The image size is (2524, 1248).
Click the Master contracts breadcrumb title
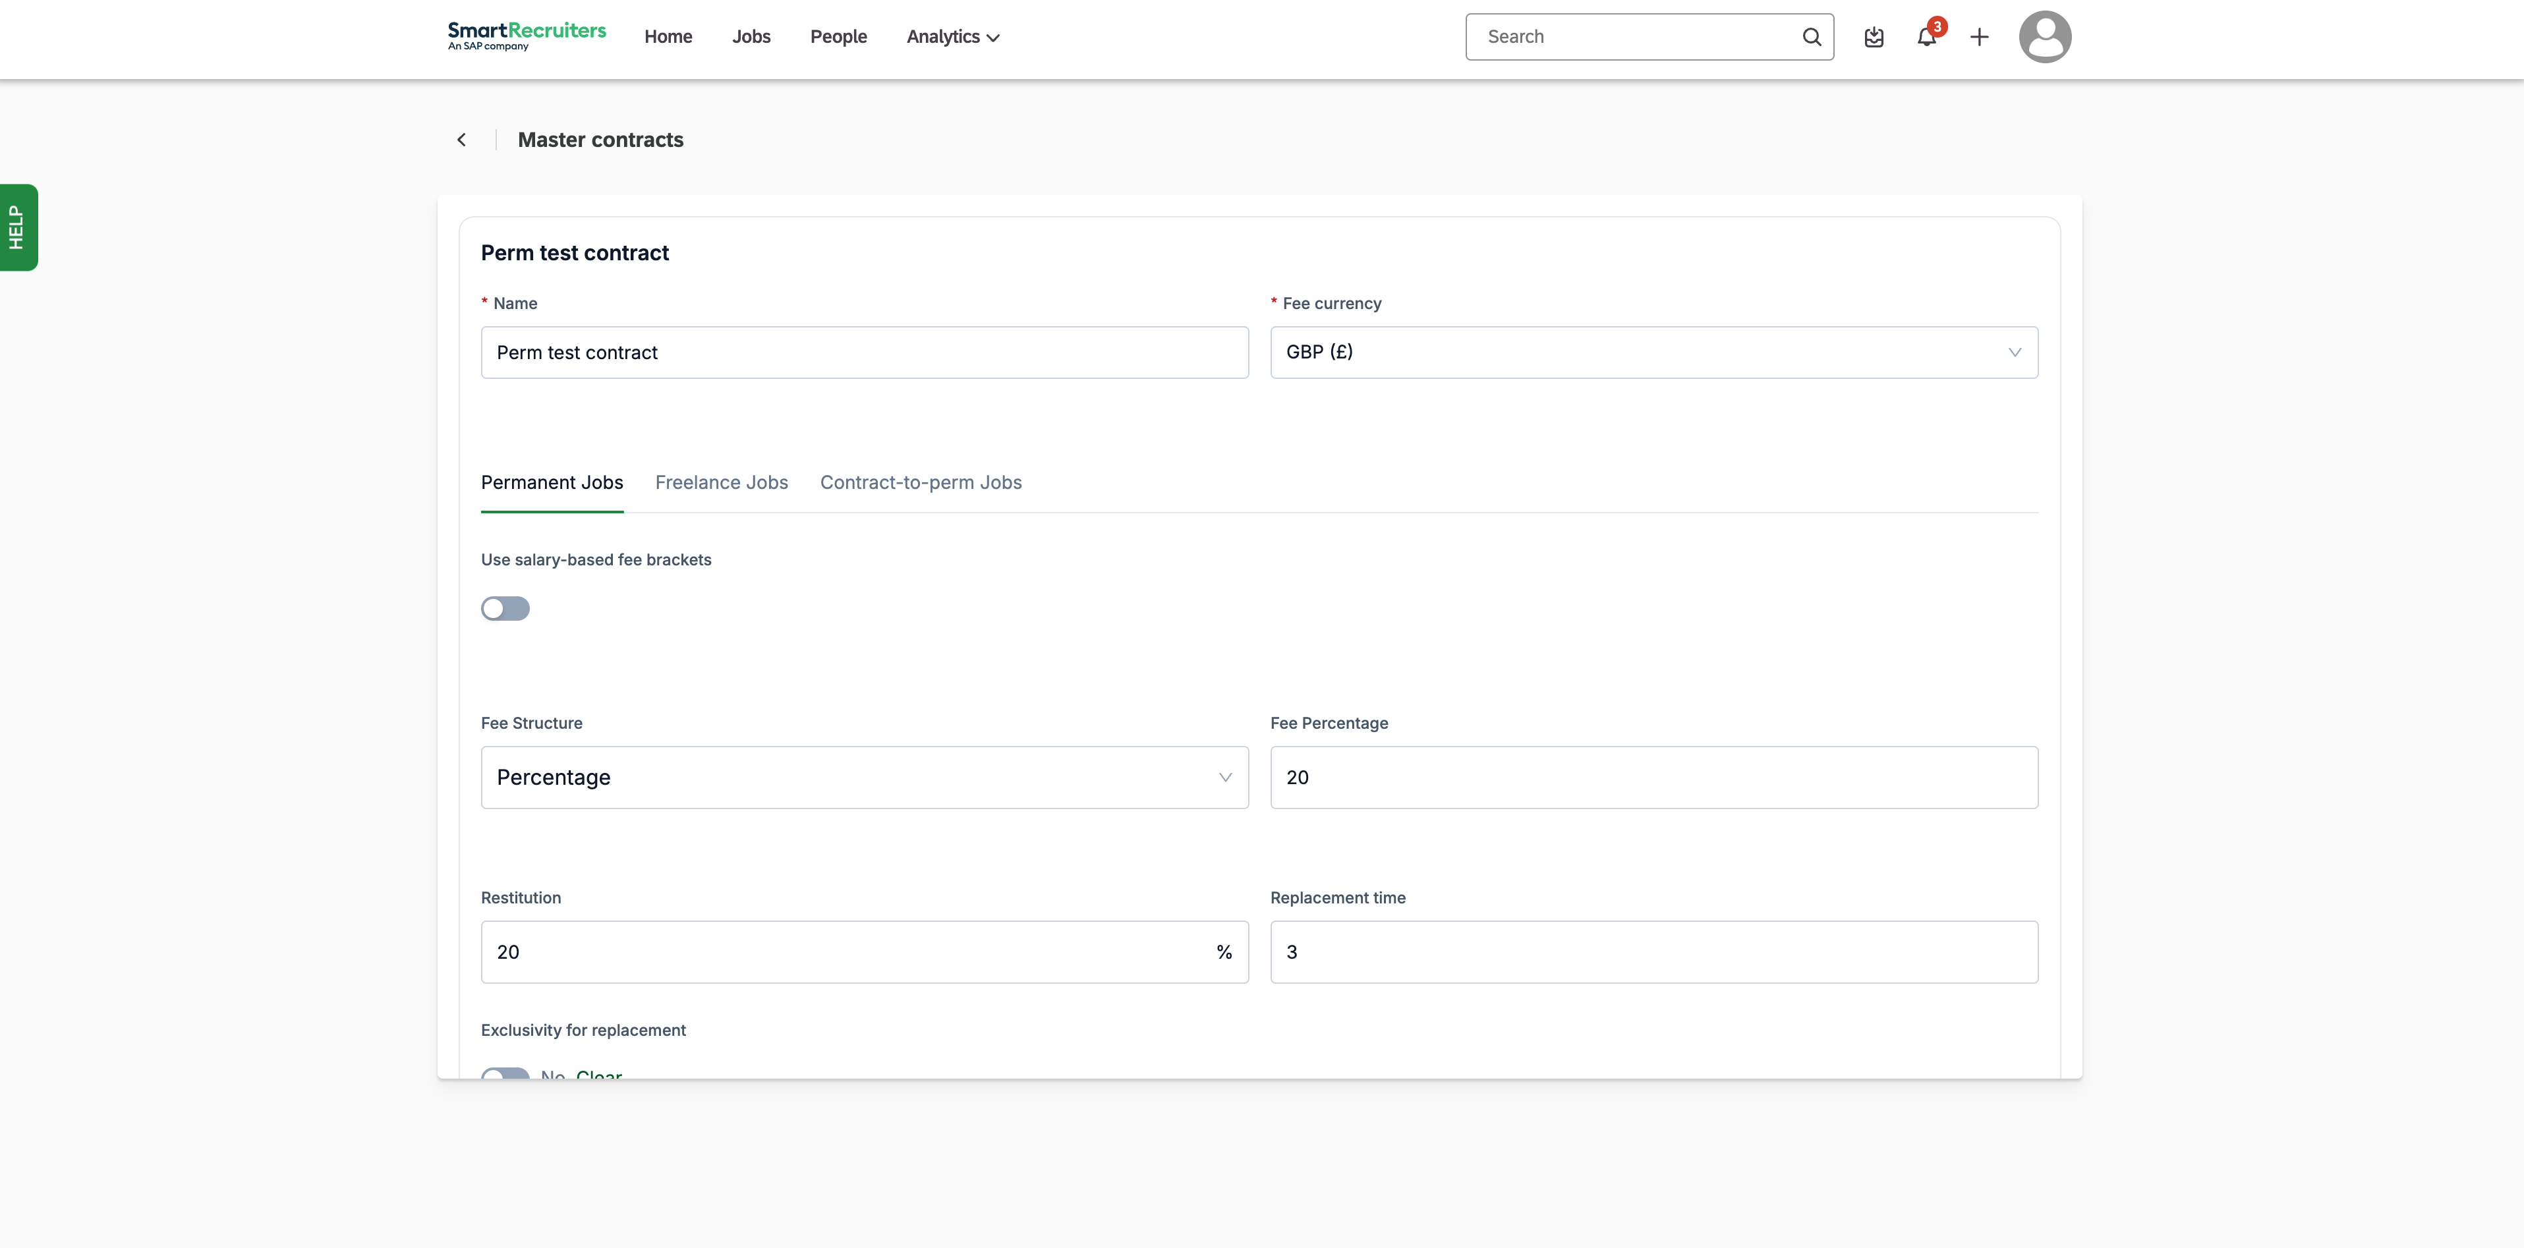600,140
